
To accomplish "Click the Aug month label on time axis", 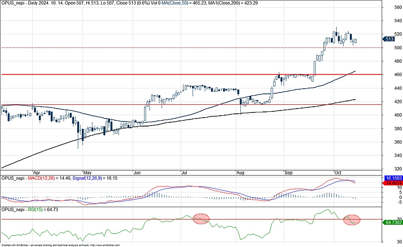I will coord(240,173).
